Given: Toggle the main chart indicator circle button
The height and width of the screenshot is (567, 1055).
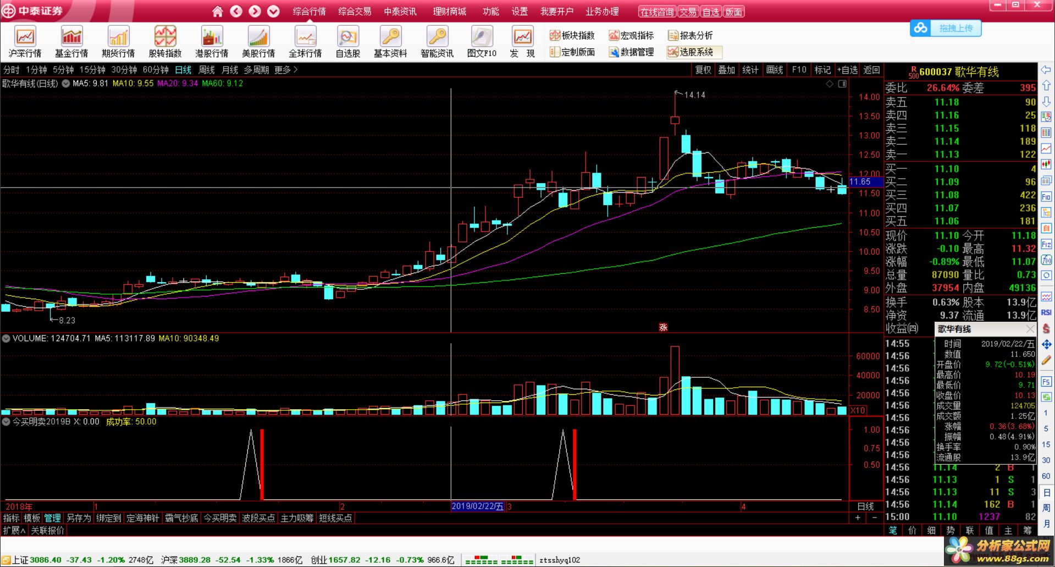Looking at the screenshot, I should tap(66, 84).
